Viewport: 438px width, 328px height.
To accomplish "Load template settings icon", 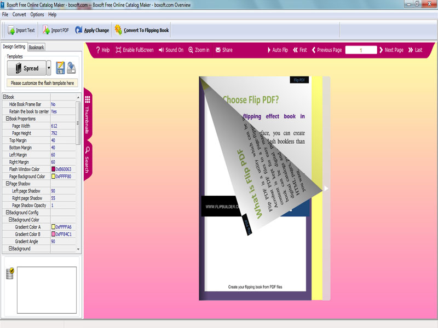I will click(71, 68).
